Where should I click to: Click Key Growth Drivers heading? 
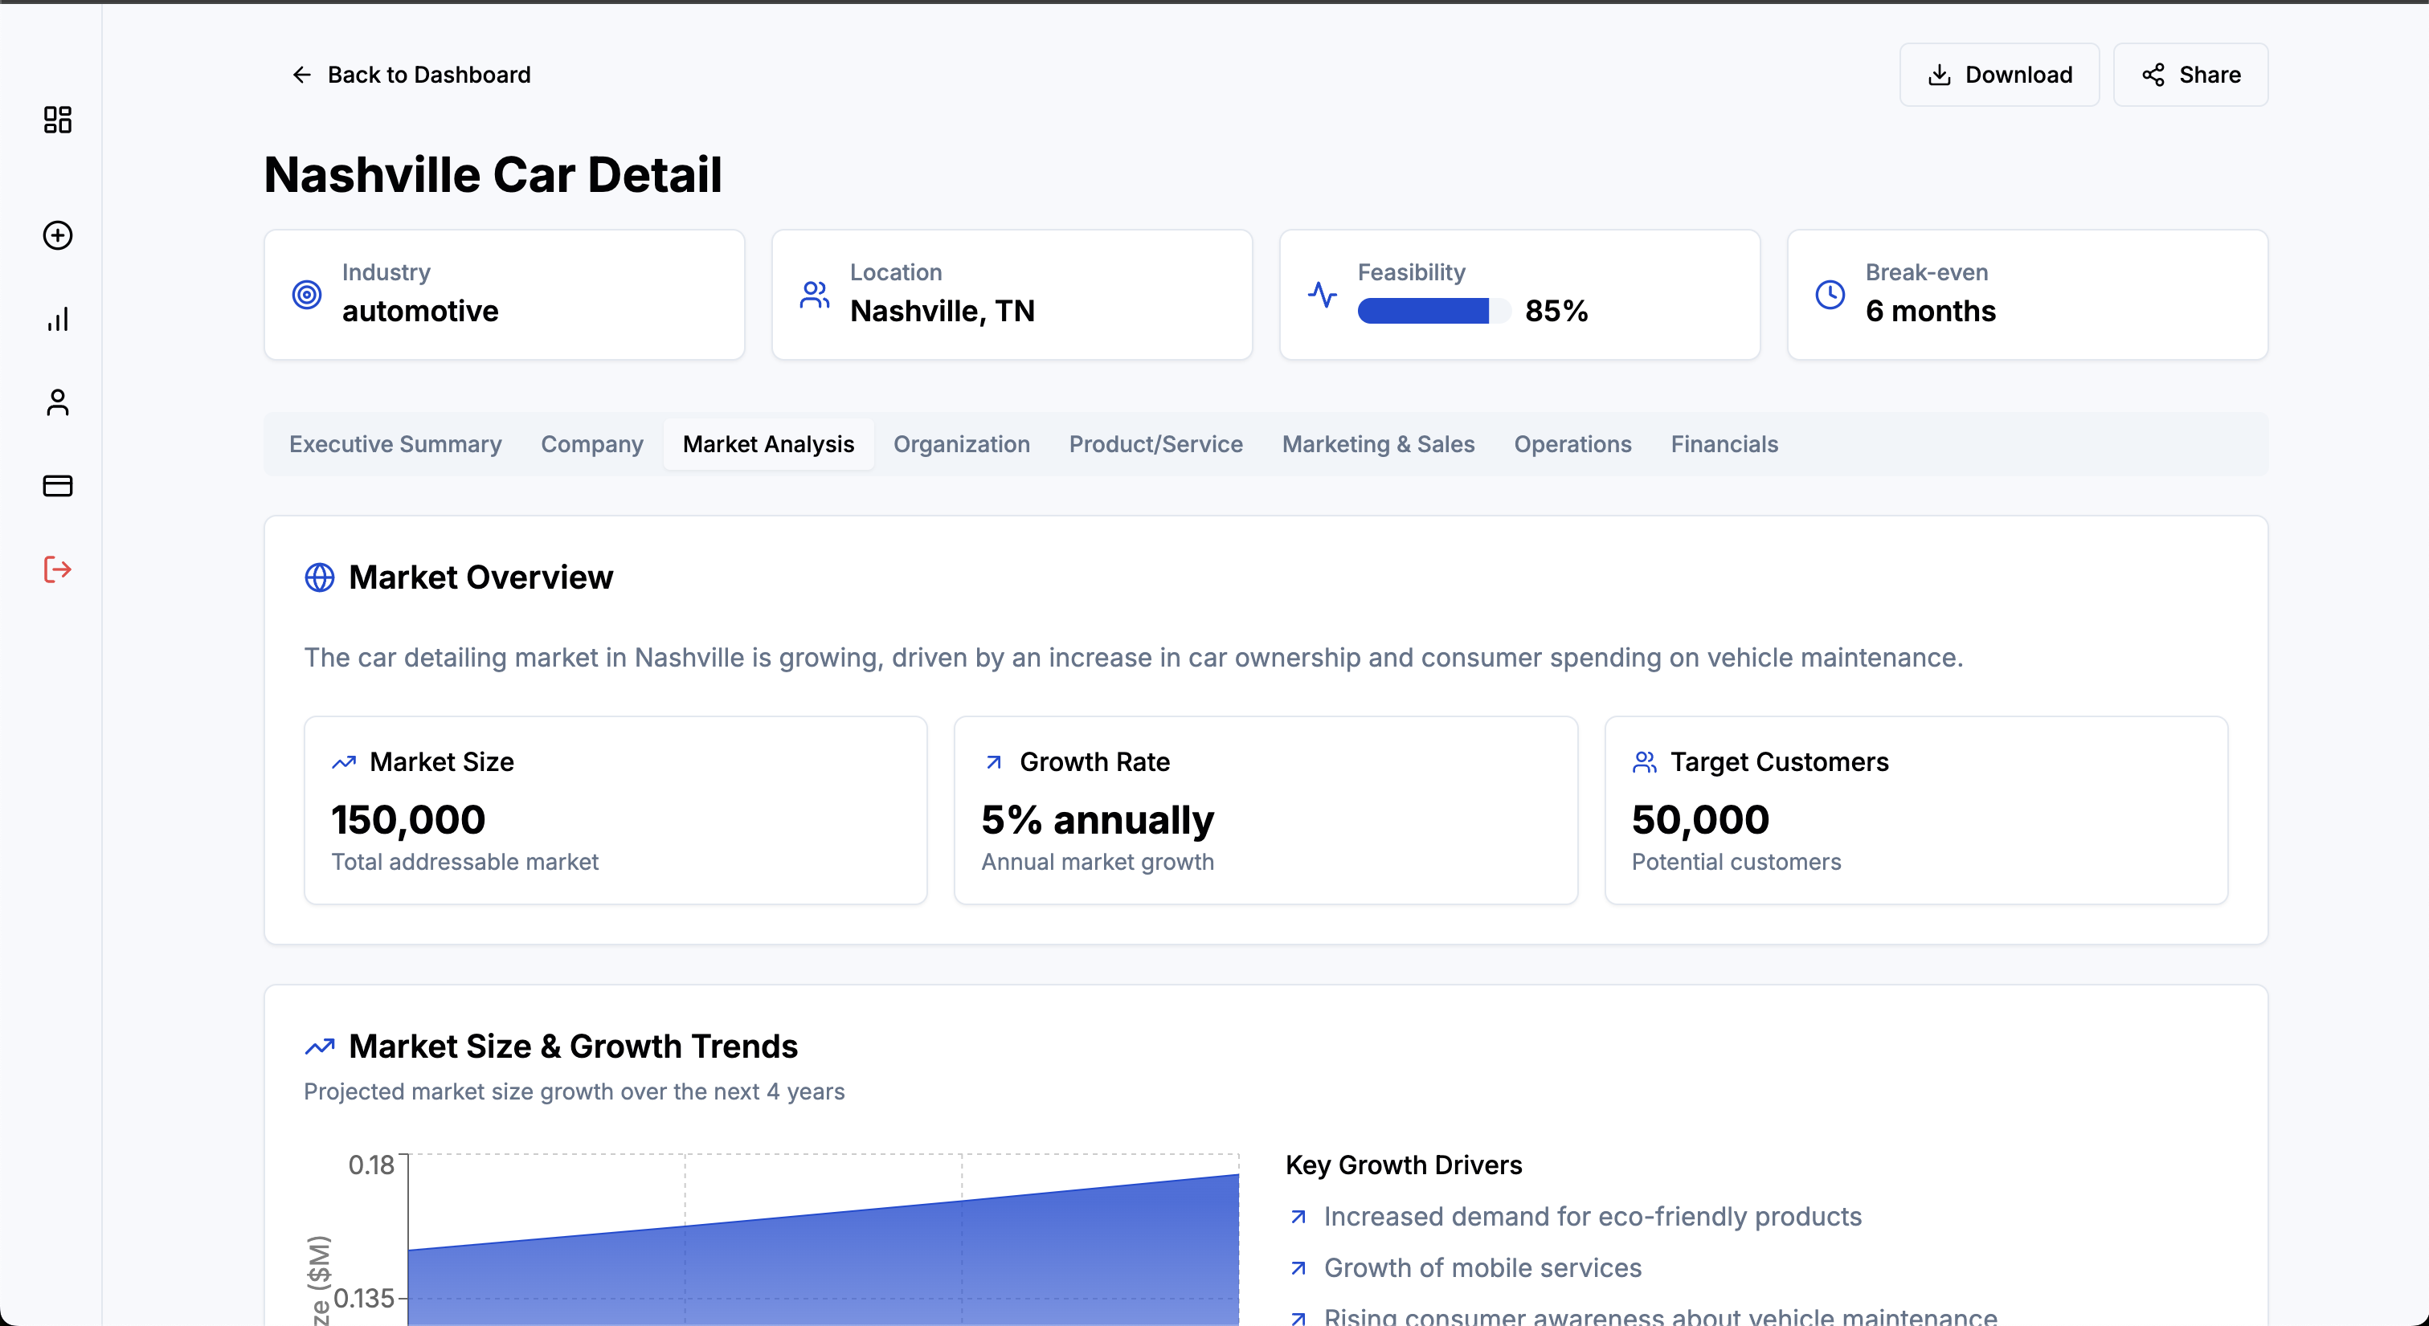1404,1166
